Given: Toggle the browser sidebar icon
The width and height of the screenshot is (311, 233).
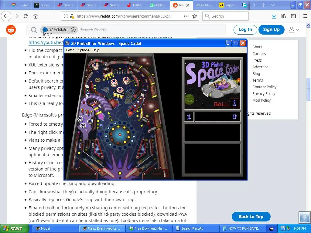Looking at the screenshot, I should (x=293, y=16).
